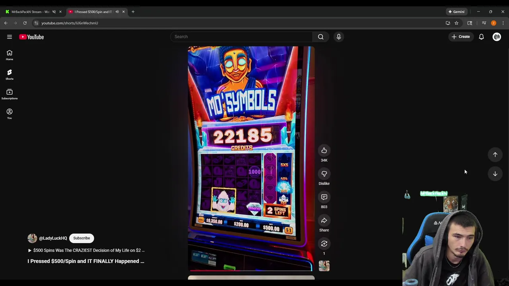Open Home in the YouTube sidebar
The height and width of the screenshot is (286, 509).
pos(10,55)
